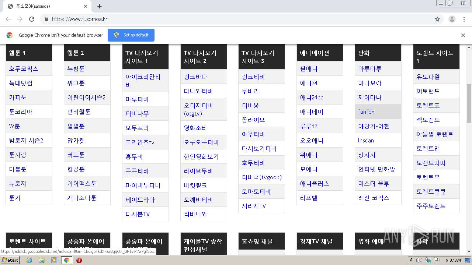Viewport: 472px width, 265px height.
Task: Click the browser back arrow
Action: [x=8, y=19]
